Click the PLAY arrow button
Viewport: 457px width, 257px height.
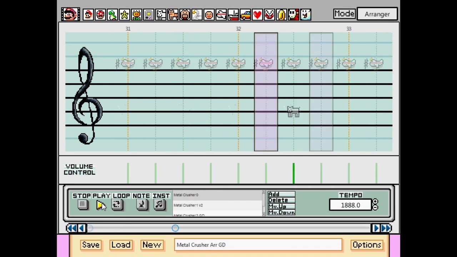coord(101,205)
